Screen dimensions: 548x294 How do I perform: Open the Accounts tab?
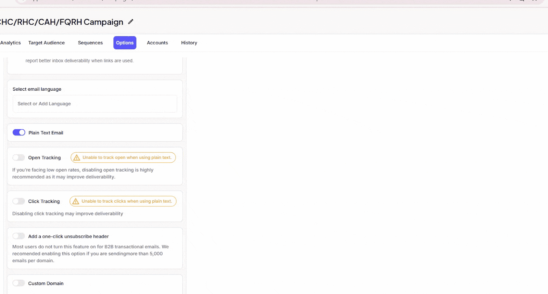(157, 43)
